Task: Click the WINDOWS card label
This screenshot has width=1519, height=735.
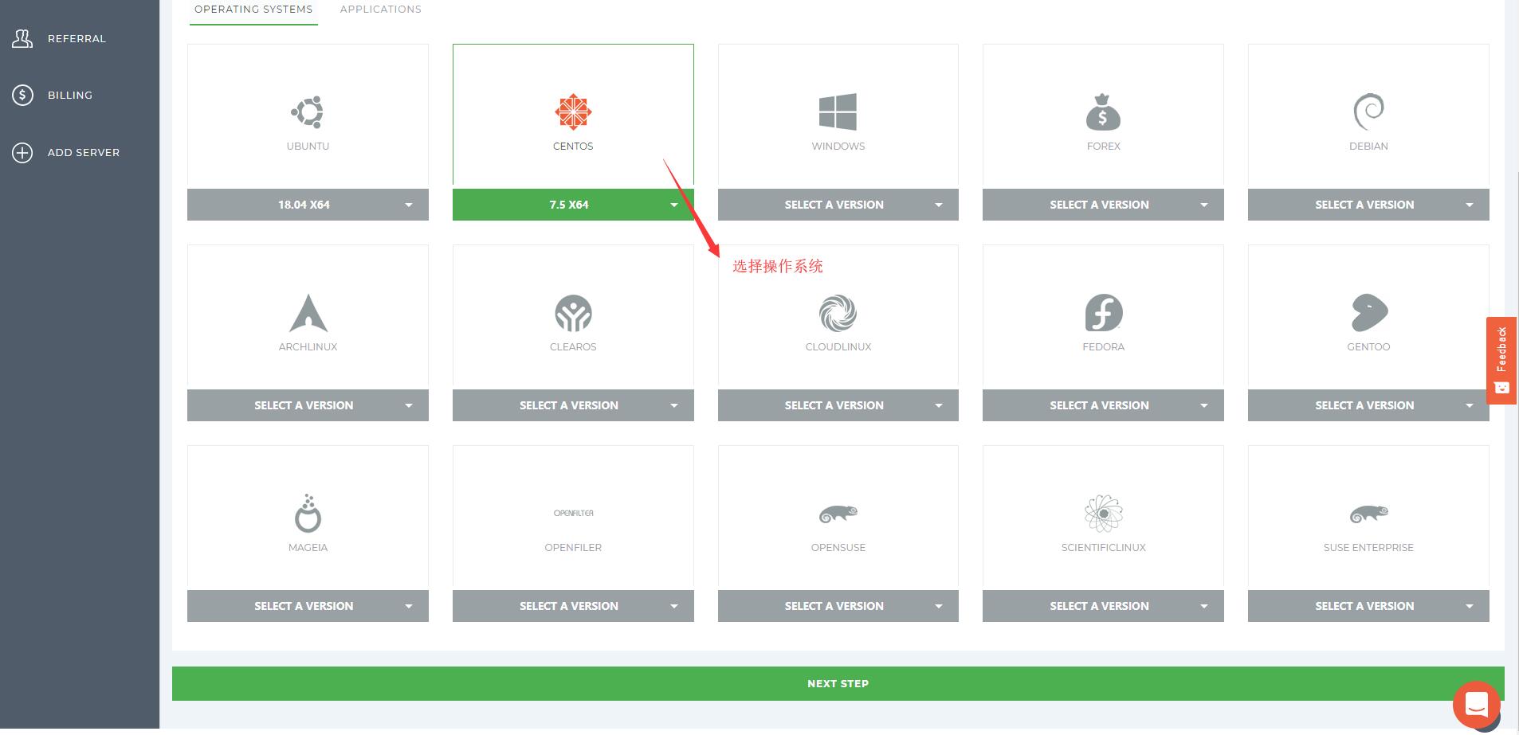Action: pos(838,147)
